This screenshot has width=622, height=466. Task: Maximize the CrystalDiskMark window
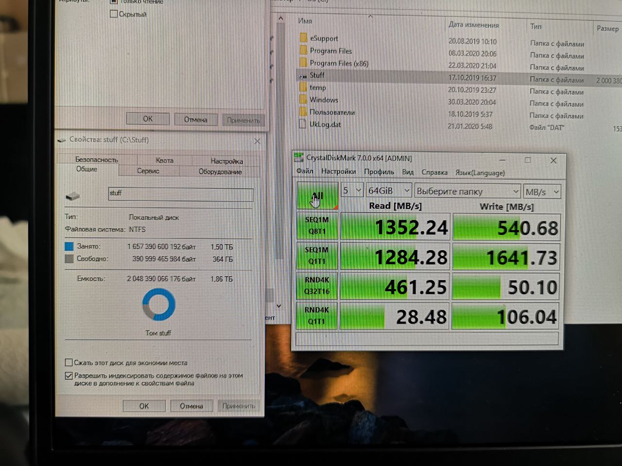pos(528,160)
